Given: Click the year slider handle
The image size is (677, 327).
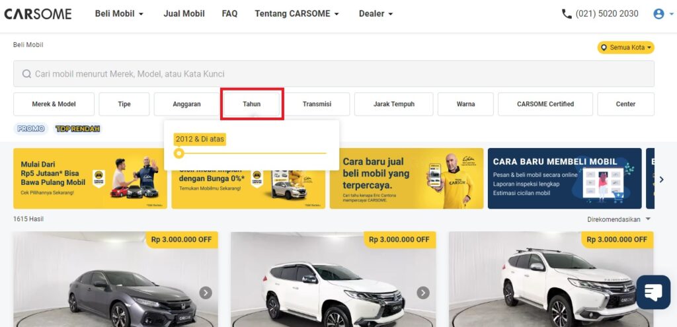Looking at the screenshot, I should tap(179, 153).
